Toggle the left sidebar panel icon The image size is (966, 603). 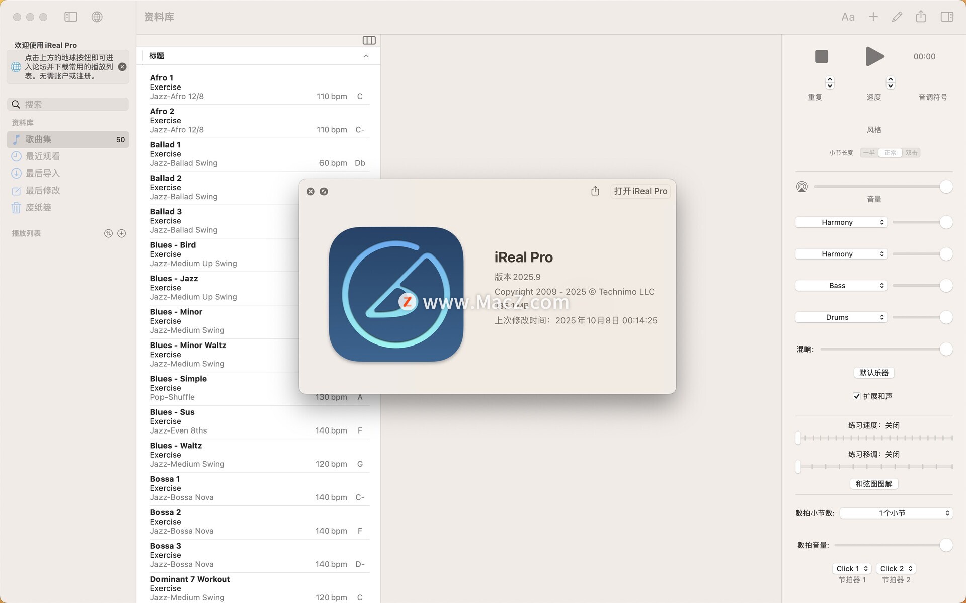71,17
